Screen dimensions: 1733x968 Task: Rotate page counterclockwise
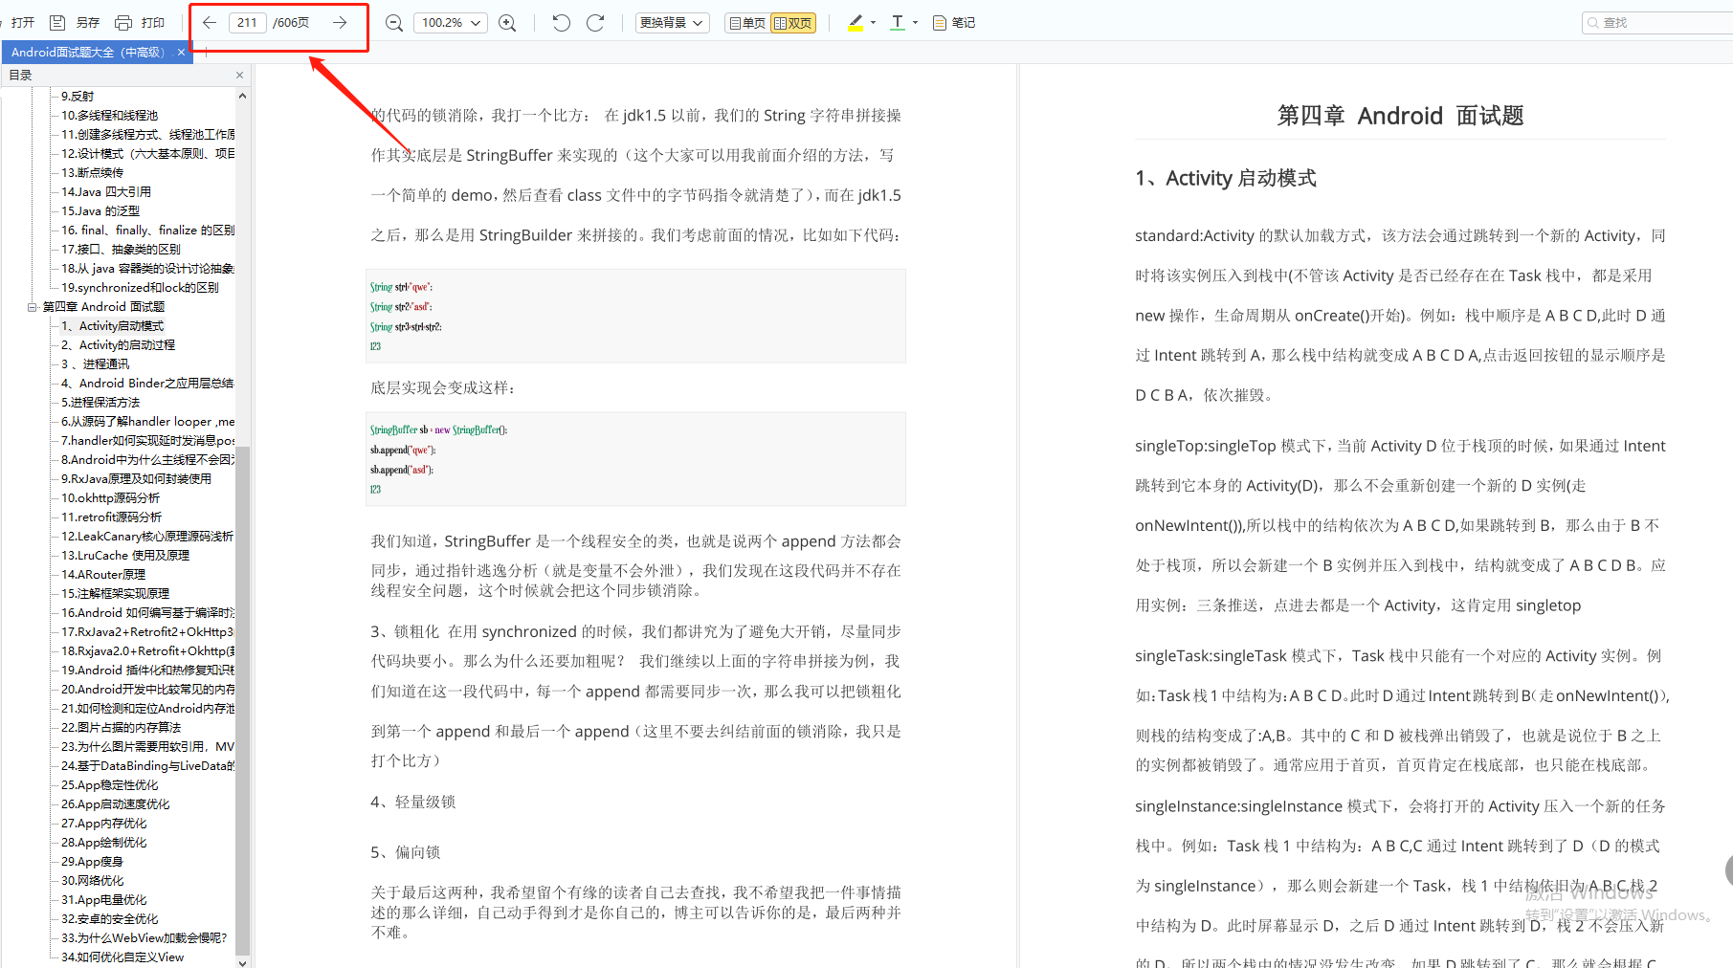tap(561, 22)
